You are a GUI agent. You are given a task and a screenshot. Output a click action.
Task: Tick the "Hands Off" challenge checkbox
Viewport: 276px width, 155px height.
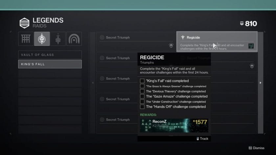point(142,107)
